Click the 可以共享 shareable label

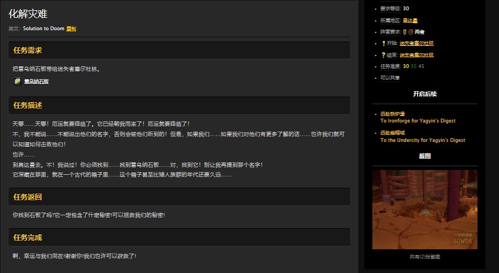tap(390, 78)
